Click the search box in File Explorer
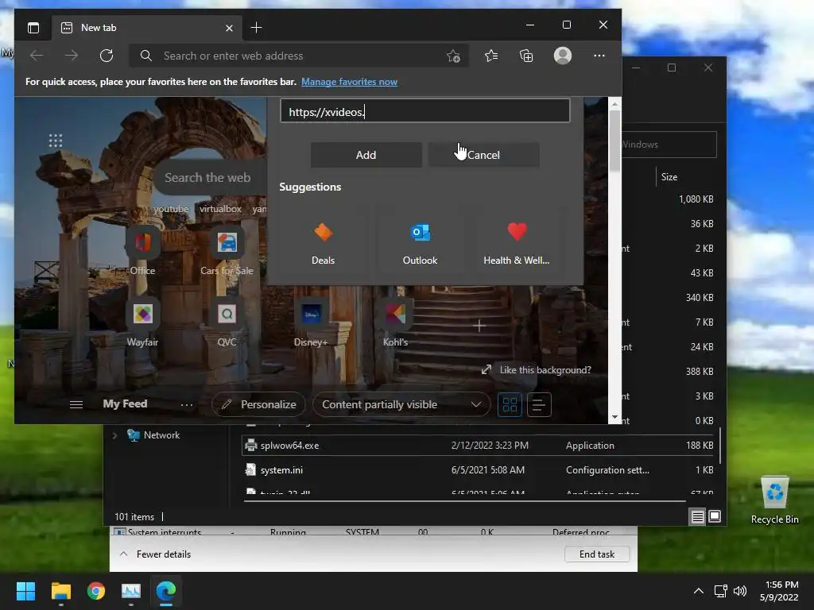 pos(669,145)
